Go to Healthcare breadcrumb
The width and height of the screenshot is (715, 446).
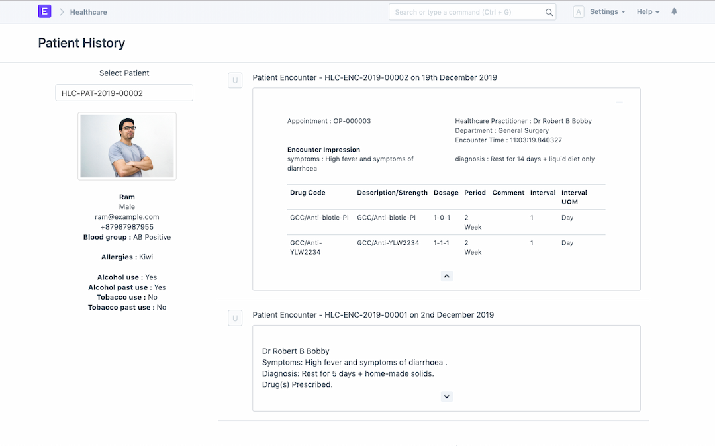coord(88,12)
